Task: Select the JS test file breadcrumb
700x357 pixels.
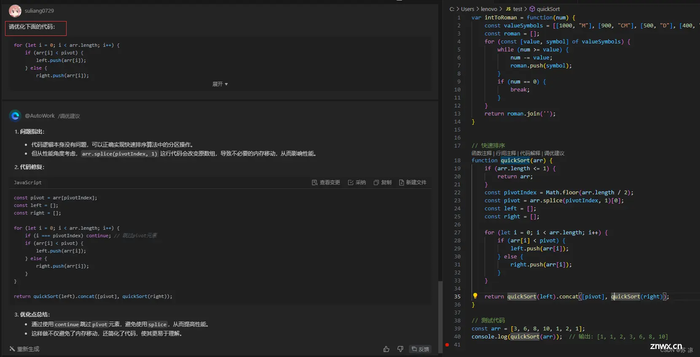Action: point(514,9)
